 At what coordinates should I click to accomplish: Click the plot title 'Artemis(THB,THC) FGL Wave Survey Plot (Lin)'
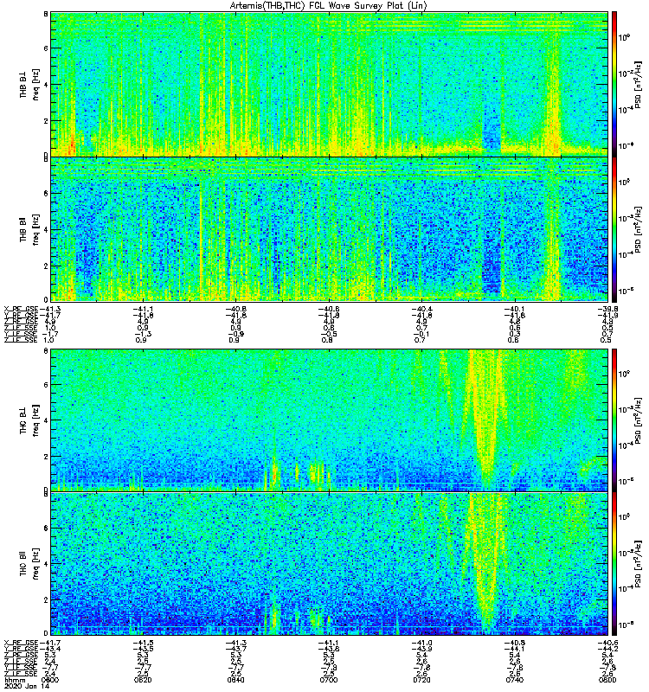pos(328,6)
